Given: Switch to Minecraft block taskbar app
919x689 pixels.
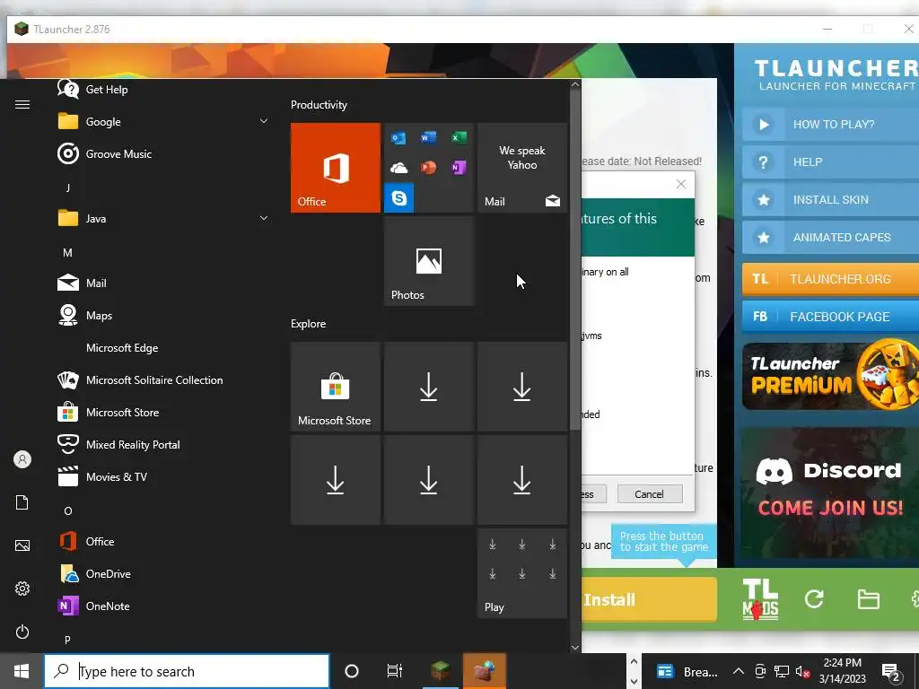Looking at the screenshot, I should point(440,671).
